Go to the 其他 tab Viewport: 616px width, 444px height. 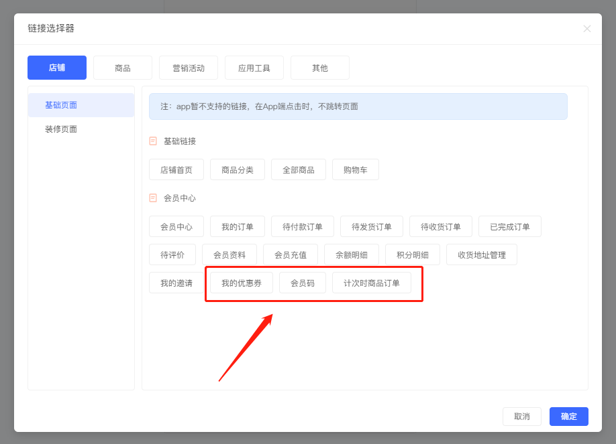(320, 68)
